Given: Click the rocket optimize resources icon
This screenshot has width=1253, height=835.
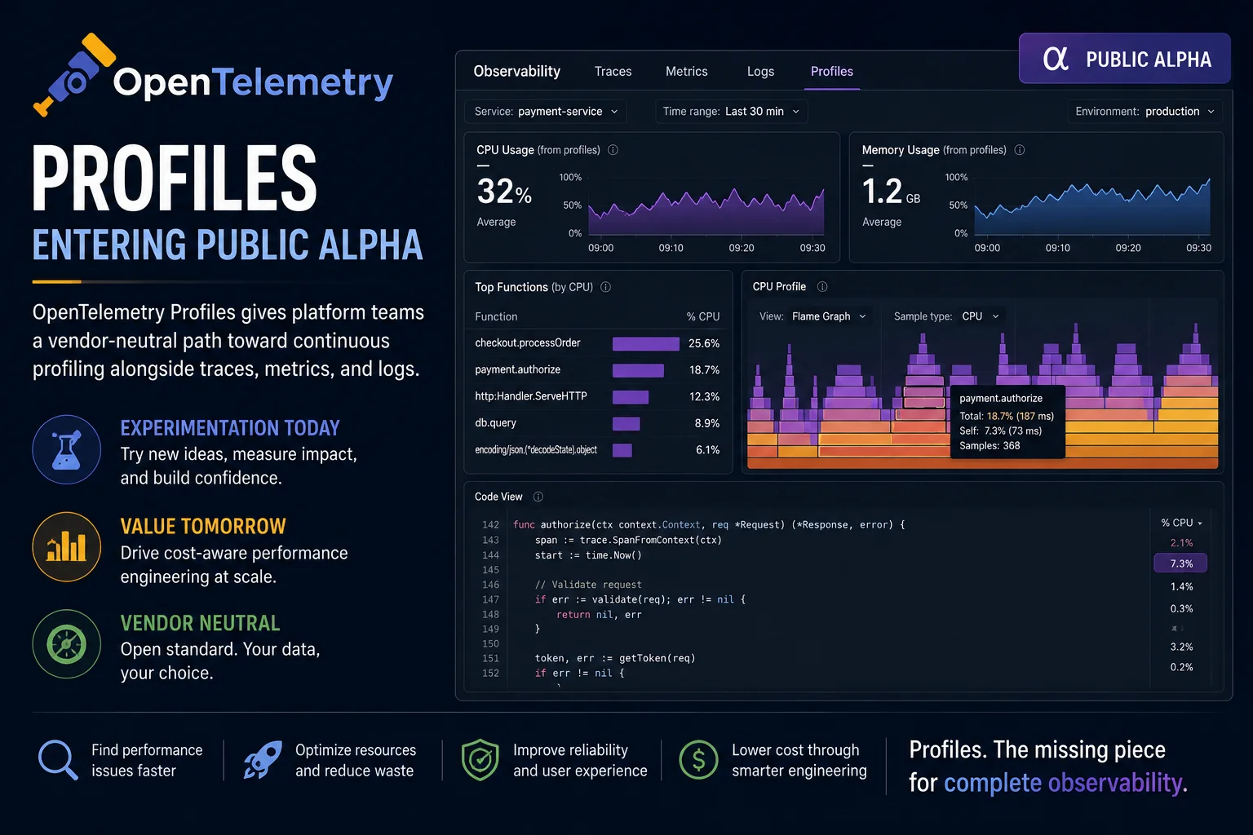Looking at the screenshot, I should click(x=263, y=760).
